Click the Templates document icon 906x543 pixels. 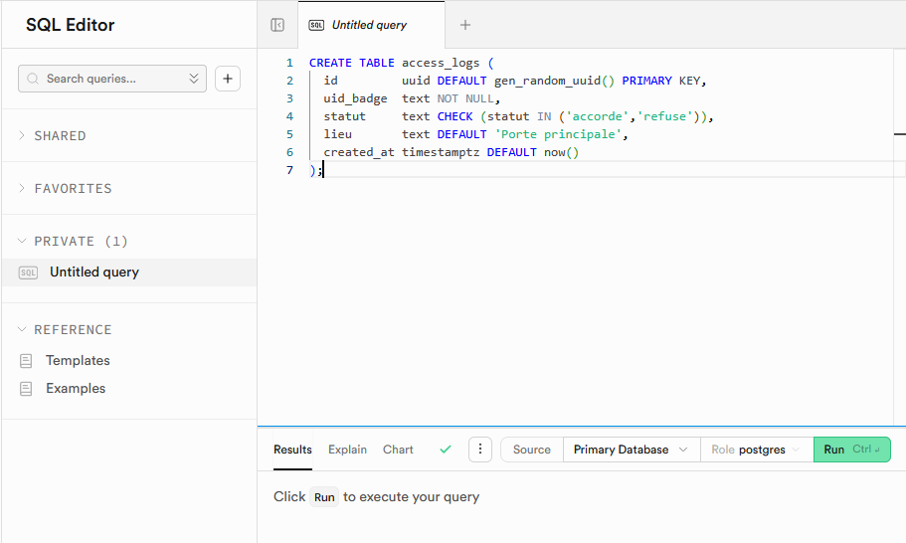tap(26, 361)
